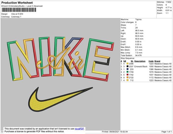173x134 pixels.
Task: Click the 'Right:' label
Action: coord(123,33)
